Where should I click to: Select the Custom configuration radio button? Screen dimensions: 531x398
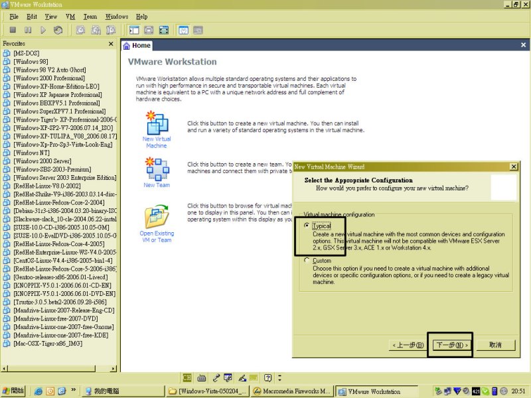click(x=307, y=260)
